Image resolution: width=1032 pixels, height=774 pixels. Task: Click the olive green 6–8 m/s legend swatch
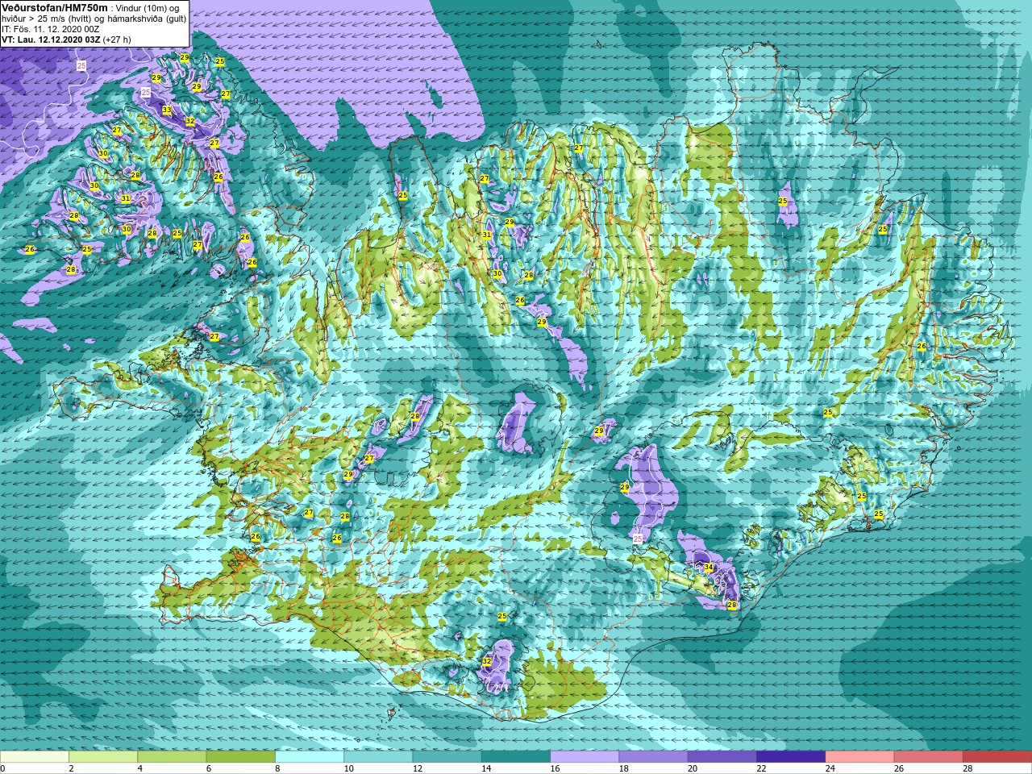(x=241, y=757)
